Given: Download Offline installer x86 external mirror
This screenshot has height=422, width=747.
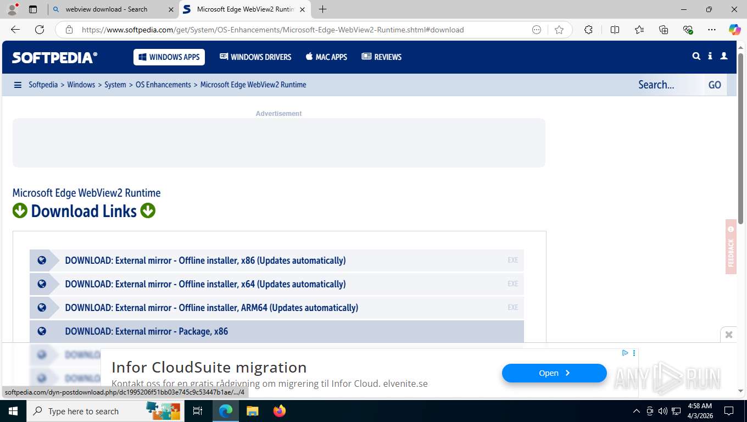Looking at the screenshot, I should [x=277, y=260].
